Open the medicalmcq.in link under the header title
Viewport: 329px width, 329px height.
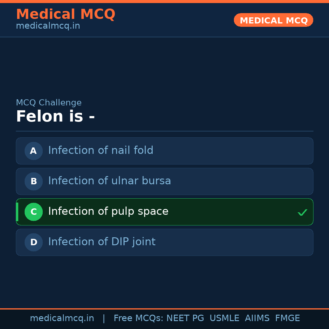(x=48, y=26)
